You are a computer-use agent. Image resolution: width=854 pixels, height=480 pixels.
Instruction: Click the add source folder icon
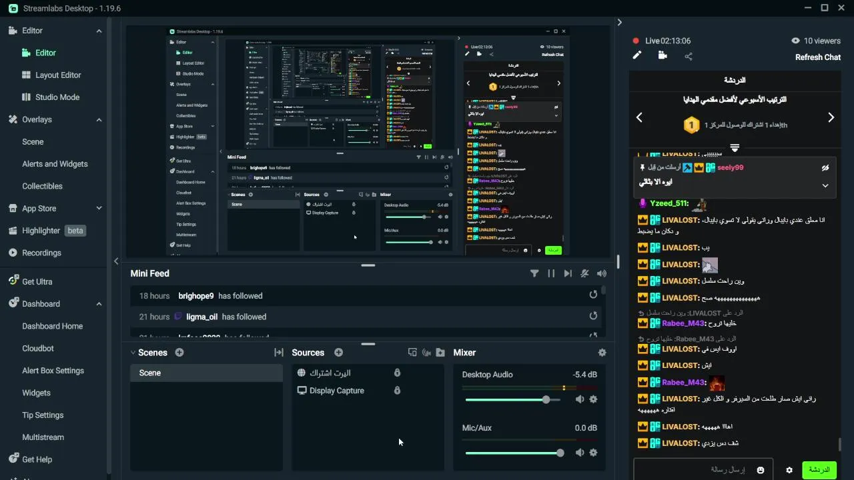pos(440,353)
